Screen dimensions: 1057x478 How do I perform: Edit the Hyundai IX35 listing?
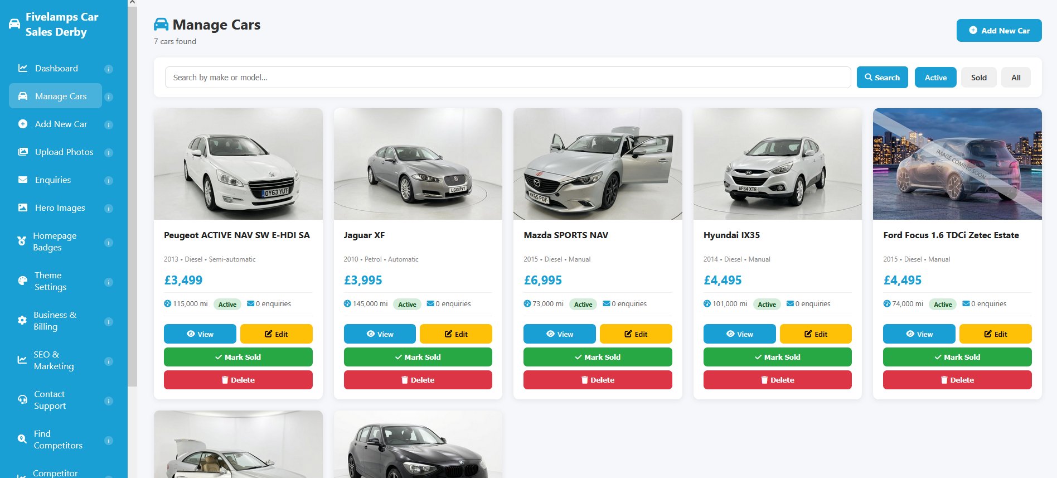coord(816,334)
